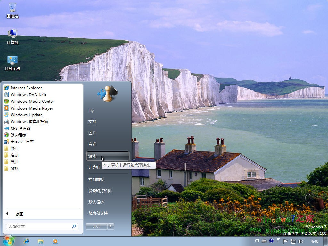Open 文档 from the Start menu
Image resolution: width=328 pixels, height=246 pixels.
click(93, 121)
